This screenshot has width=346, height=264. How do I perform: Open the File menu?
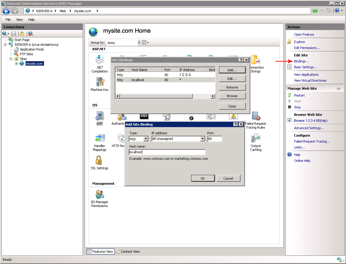click(x=8, y=20)
